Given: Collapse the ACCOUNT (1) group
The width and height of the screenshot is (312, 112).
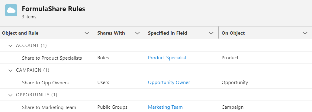Looking at the screenshot, I should [x=10, y=46].
